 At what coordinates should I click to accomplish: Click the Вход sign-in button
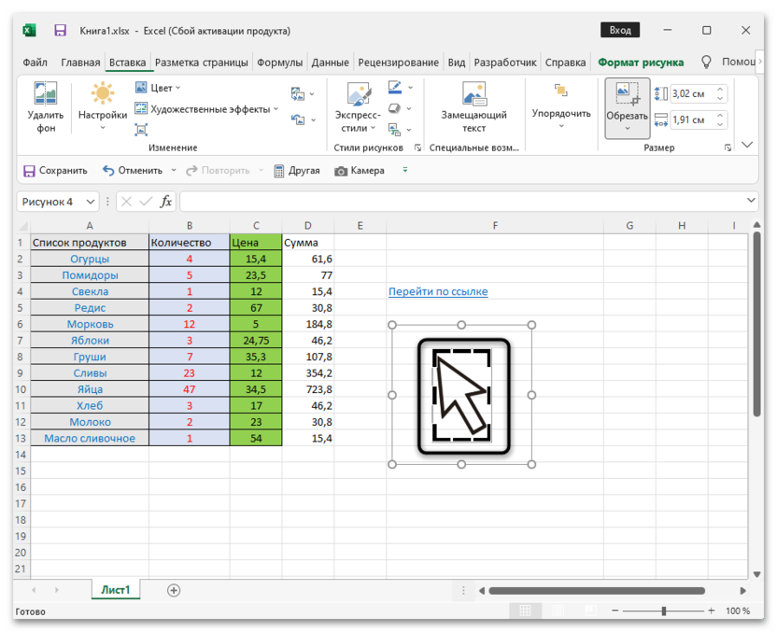pos(620,30)
